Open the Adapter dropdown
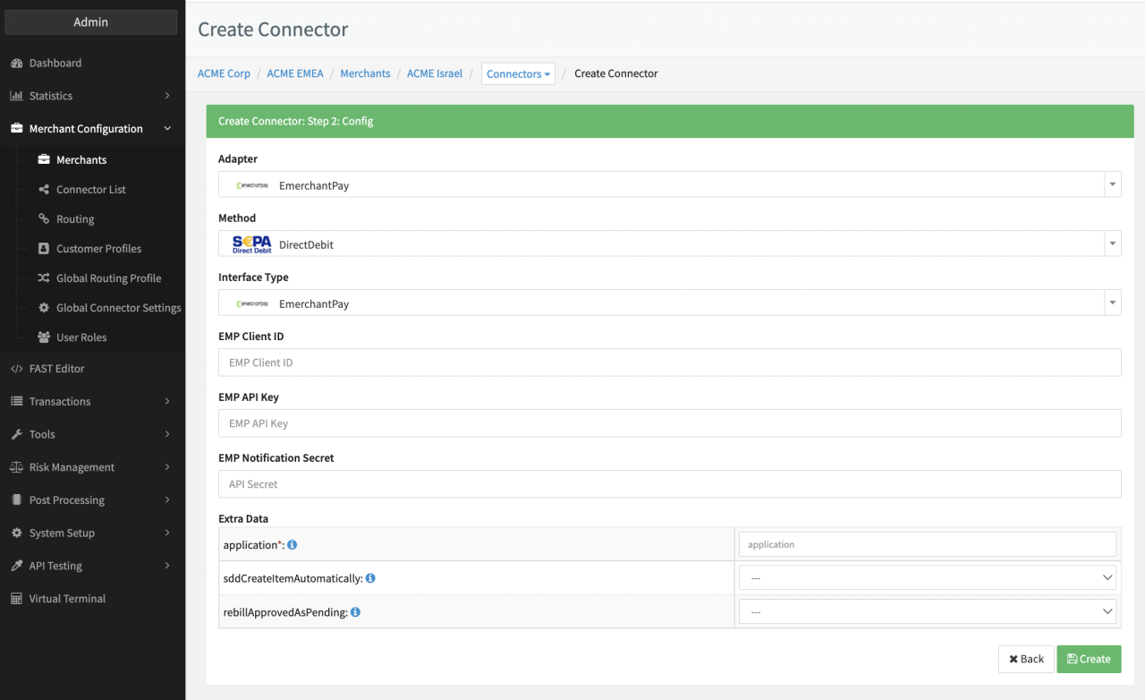This screenshot has height=700, width=1145. tap(669, 185)
